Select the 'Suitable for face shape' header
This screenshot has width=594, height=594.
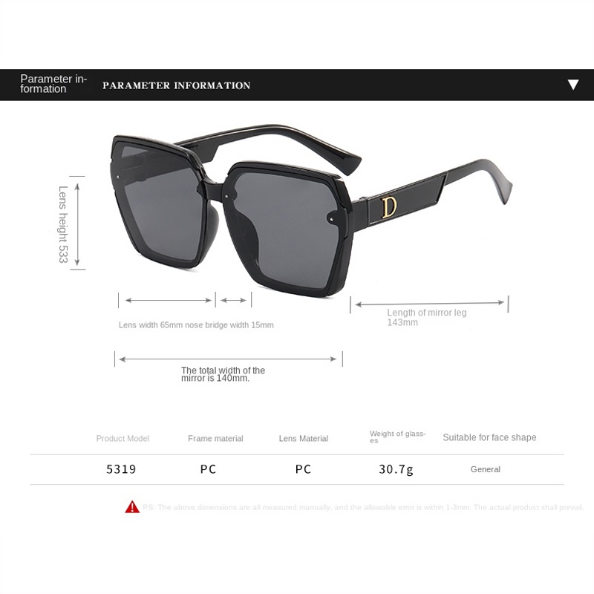coord(489,437)
